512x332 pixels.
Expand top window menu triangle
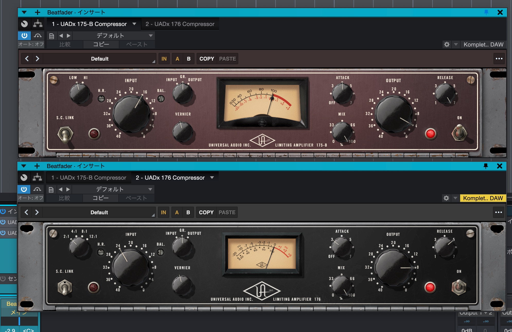24,12
